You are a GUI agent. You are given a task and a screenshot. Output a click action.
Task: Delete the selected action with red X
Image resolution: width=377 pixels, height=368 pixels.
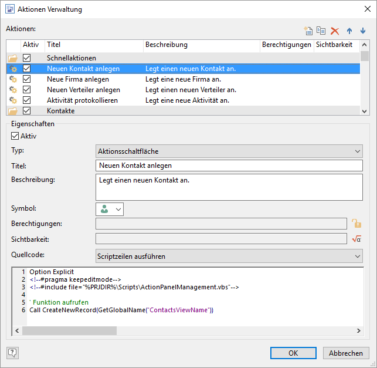(335, 31)
